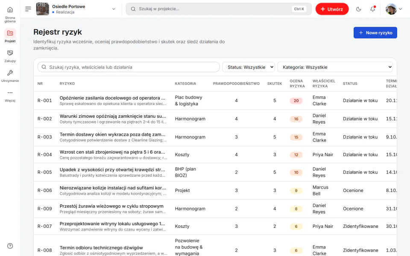Click the Osiedle Portowe project thumbnail
The image size is (410, 256).
pyautogui.click(x=42, y=9)
